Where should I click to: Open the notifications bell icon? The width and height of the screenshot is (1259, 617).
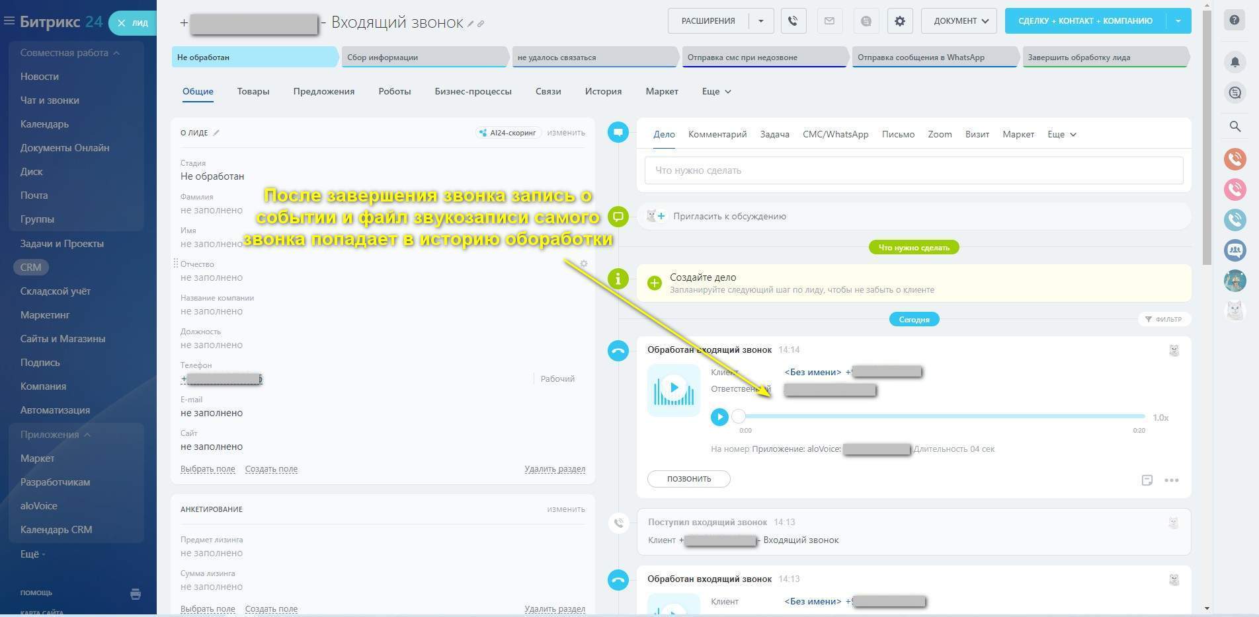click(x=1235, y=62)
